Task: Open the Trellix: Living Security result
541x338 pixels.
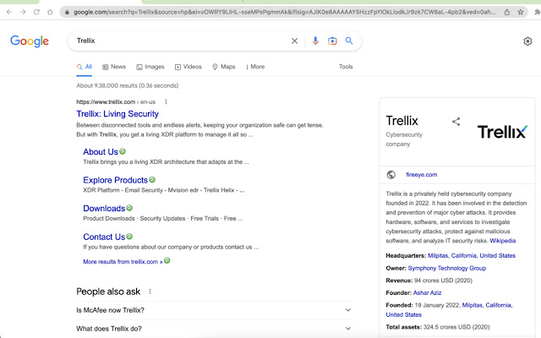Action: 117,114
